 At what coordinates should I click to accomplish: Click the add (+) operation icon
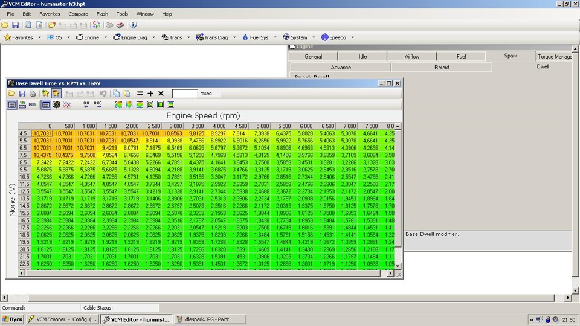(150, 94)
